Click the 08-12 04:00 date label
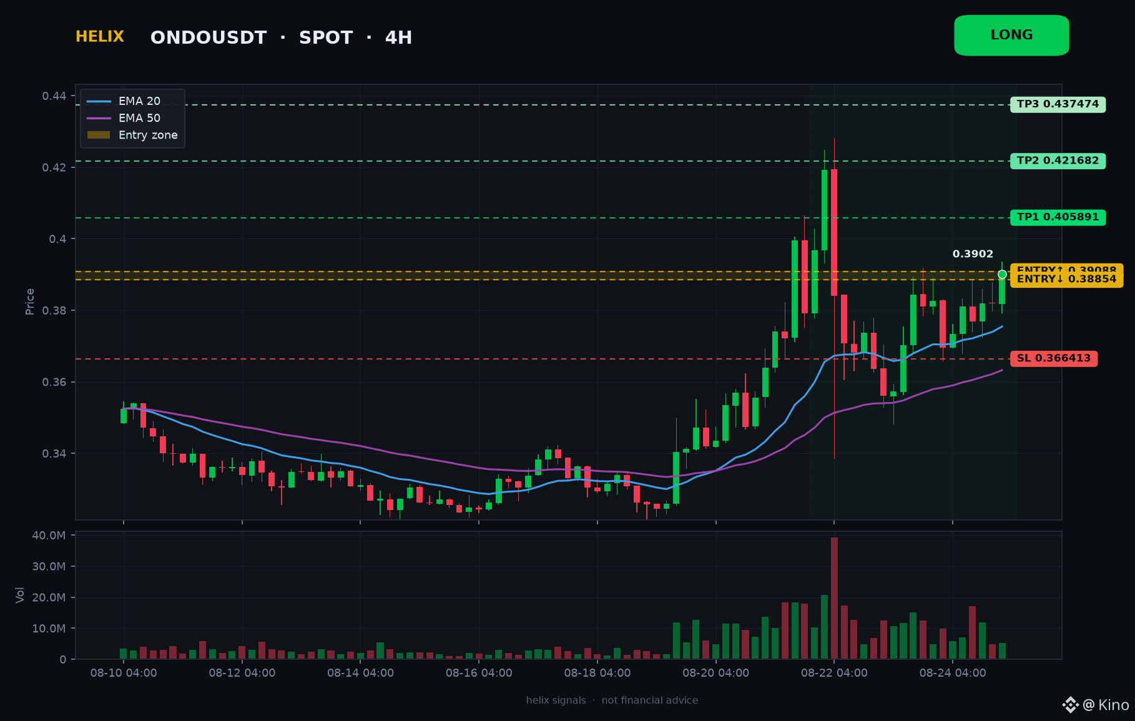1135x721 pixels. (x=242, y=673)
